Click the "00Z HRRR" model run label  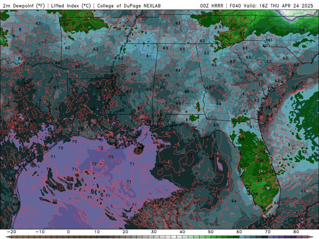coord(212,6)
